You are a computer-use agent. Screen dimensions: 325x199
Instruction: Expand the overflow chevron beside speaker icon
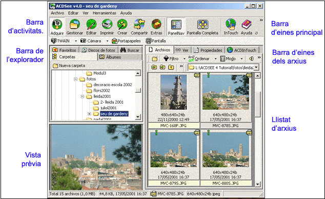[259, 57]
